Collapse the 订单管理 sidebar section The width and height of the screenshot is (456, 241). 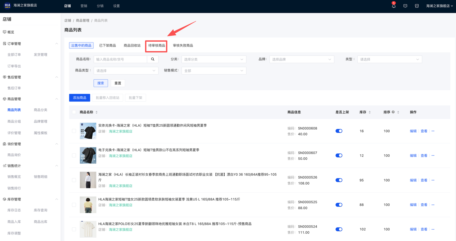[x=56, y=44]
